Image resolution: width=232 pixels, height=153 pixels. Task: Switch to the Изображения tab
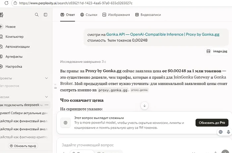116,15
